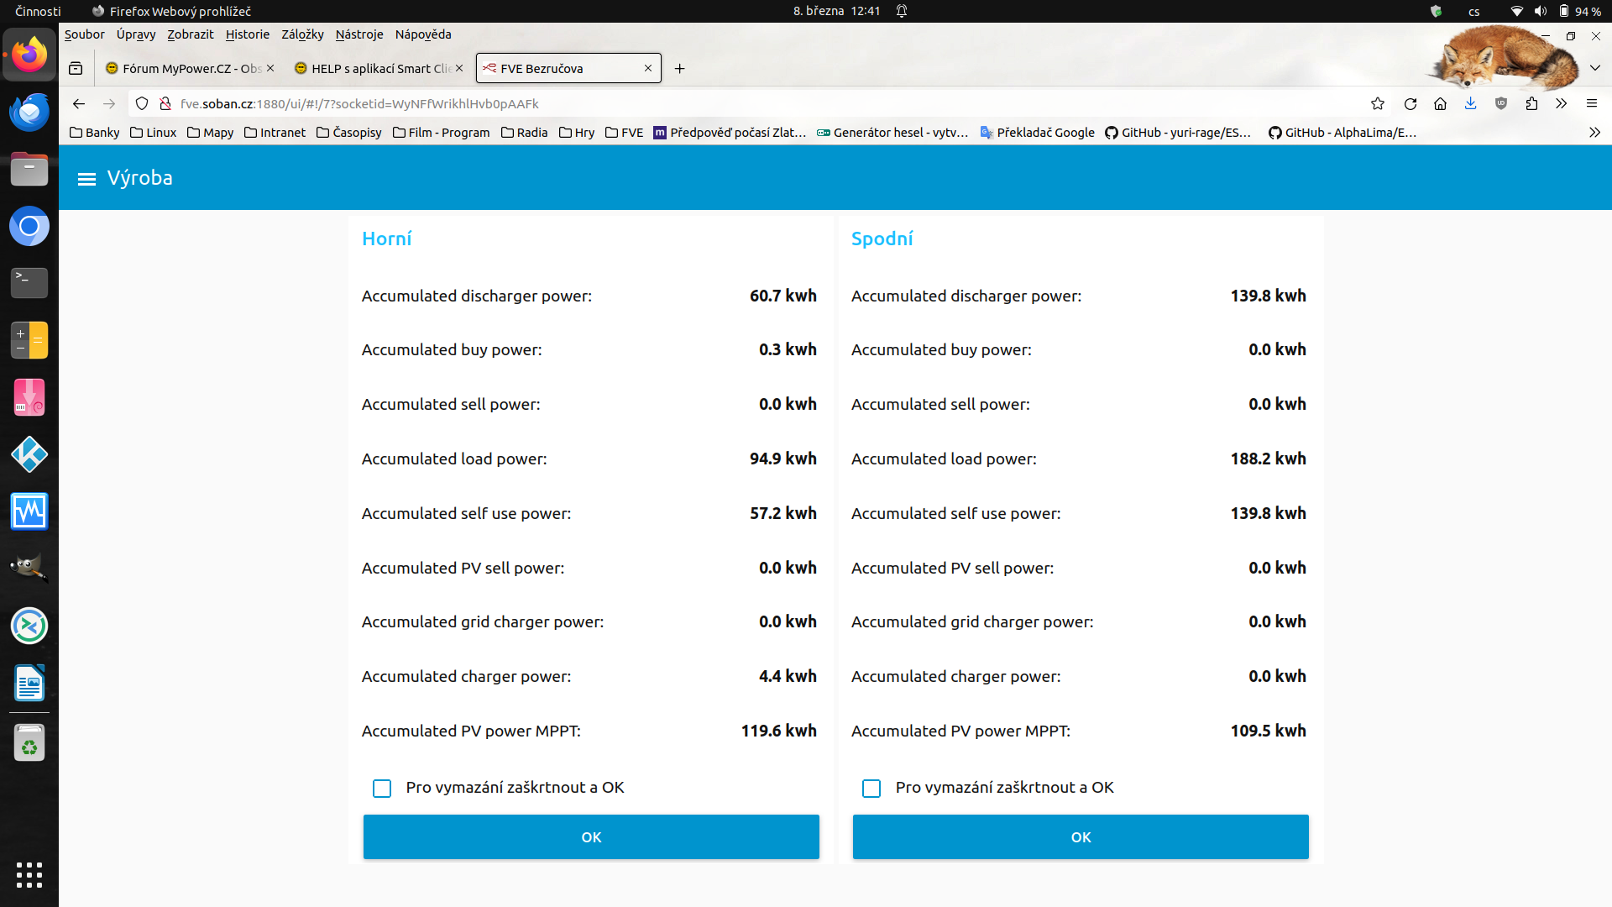This screenshot has height=907, width=1612.
Task: Check Horní 'Pro vymazání zaškrtnout a OK'
Action: tap(382, 789)
